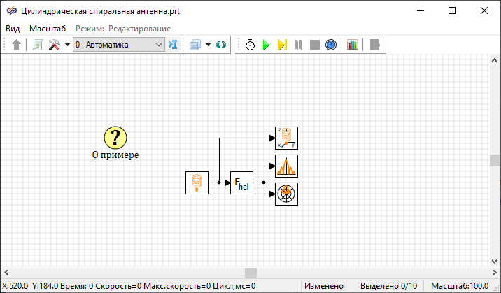Select the 3D antenna xyz view block
This screenshot has height=293, width=501.
pos(286,138)
